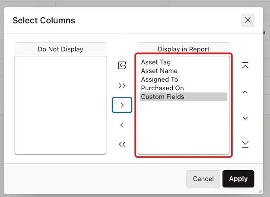Move selected column down one position
This screenshot has height=197, width=270.
(x=245, y=118)
